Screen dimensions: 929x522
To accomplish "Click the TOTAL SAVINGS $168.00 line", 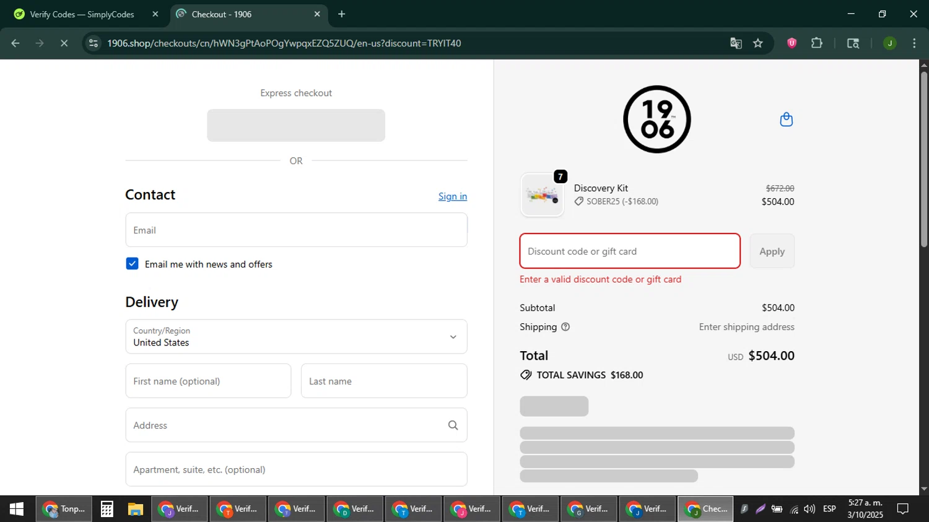I will pyautogui.click(x=582, y=375).
